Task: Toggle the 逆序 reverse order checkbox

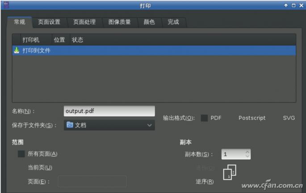Action: pyautogui.click(x=205, y=182)
